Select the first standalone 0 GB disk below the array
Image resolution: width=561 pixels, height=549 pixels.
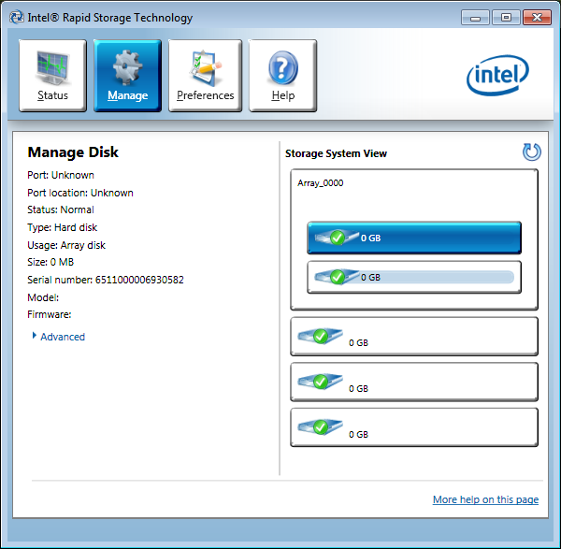(x=414, y=337)
